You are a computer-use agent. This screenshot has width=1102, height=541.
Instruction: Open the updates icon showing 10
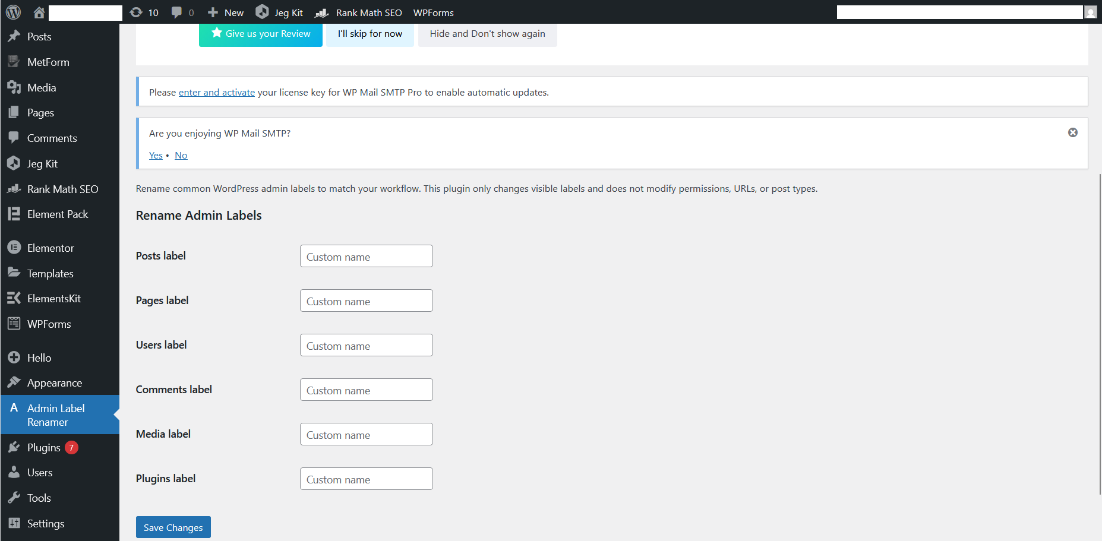[144, 12]
